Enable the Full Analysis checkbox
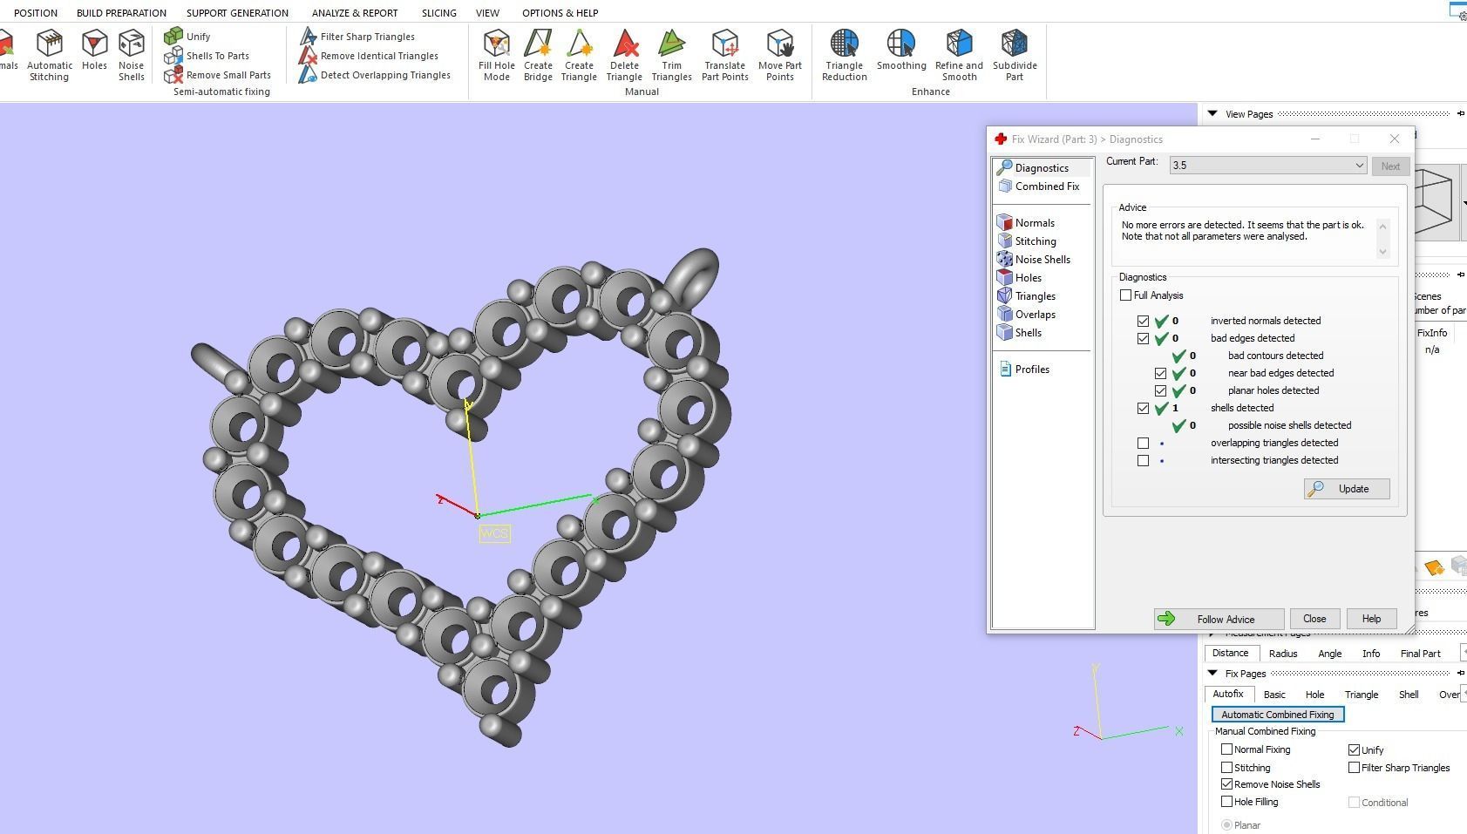 click(1125, 295)
